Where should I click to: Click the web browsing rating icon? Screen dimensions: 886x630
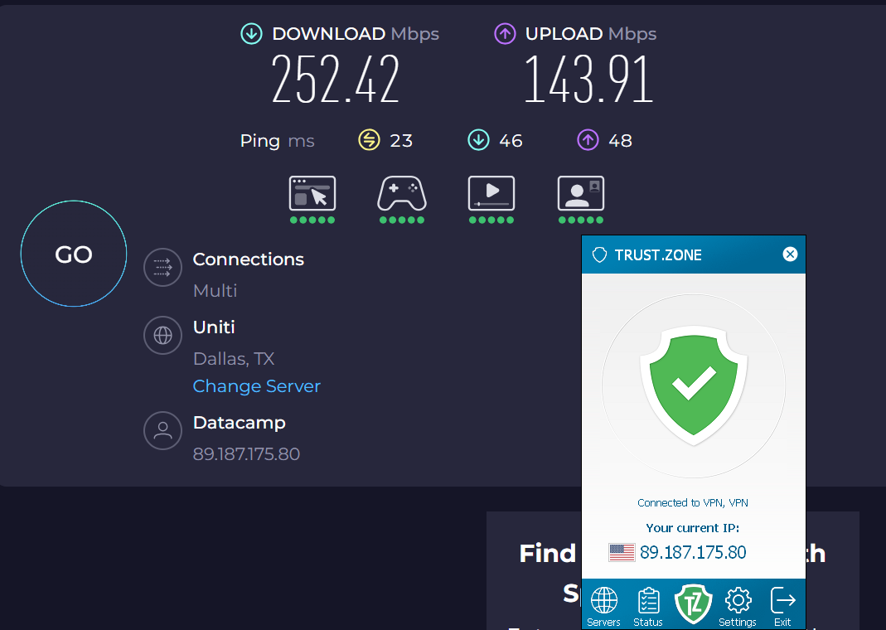tap(312, 193)
